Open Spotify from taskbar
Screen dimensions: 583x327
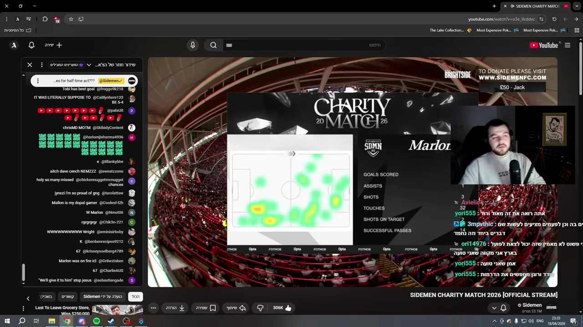97,321
